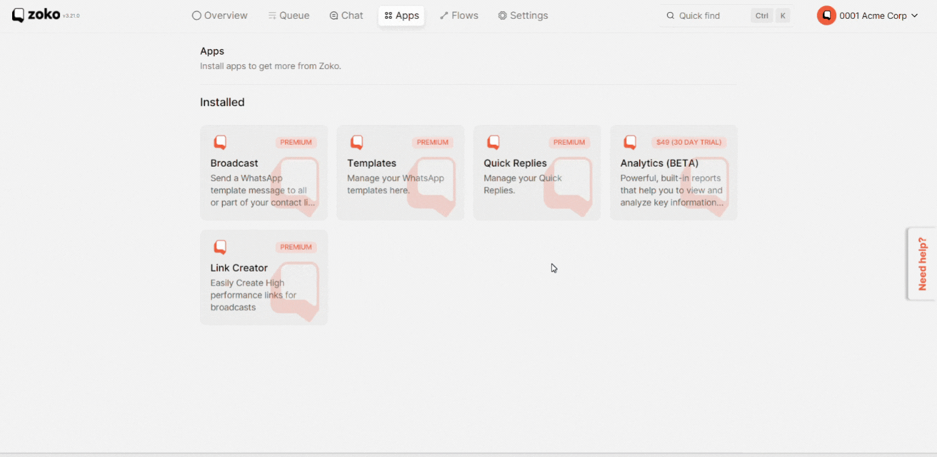This screenshot has width=937, height=457.
Task: Click the Overview circle icon
Action: click(x=197, y=16)
